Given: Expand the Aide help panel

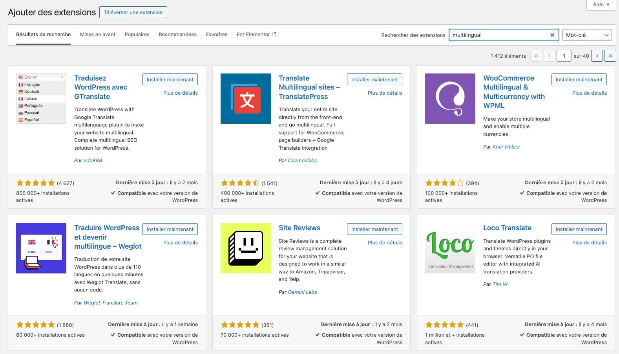Looking at the screenshot, I should (x=601, y=5).
